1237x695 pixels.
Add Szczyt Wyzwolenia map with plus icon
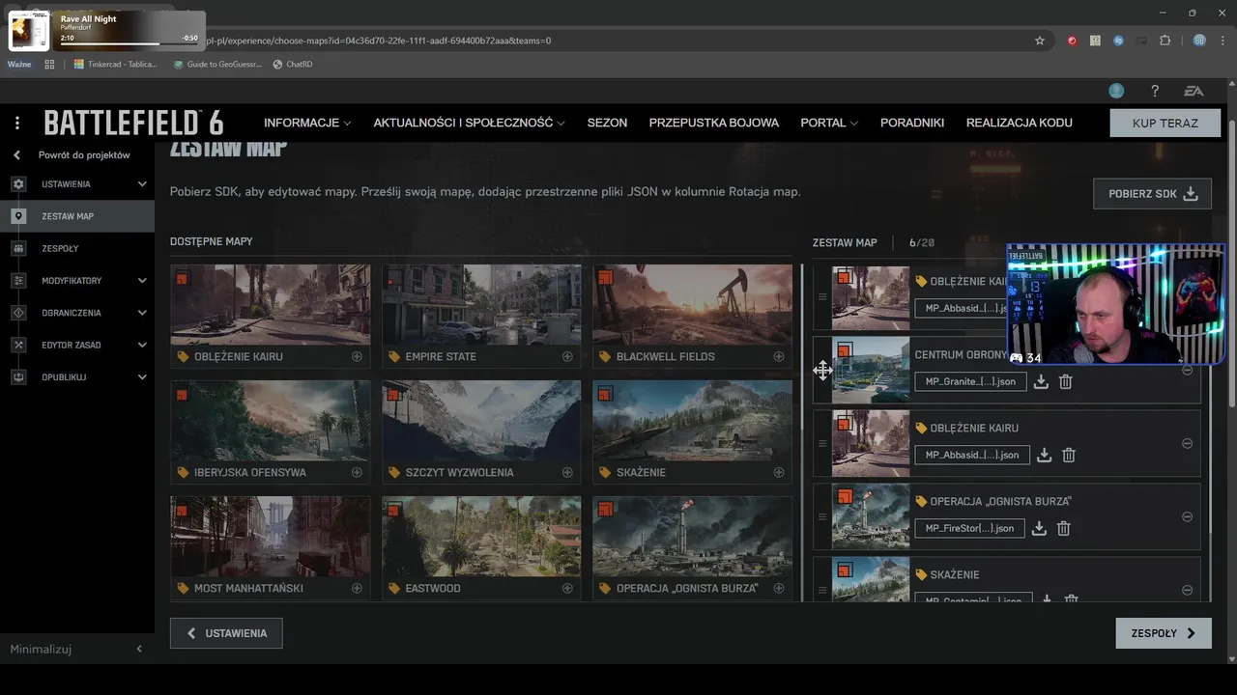567,472
